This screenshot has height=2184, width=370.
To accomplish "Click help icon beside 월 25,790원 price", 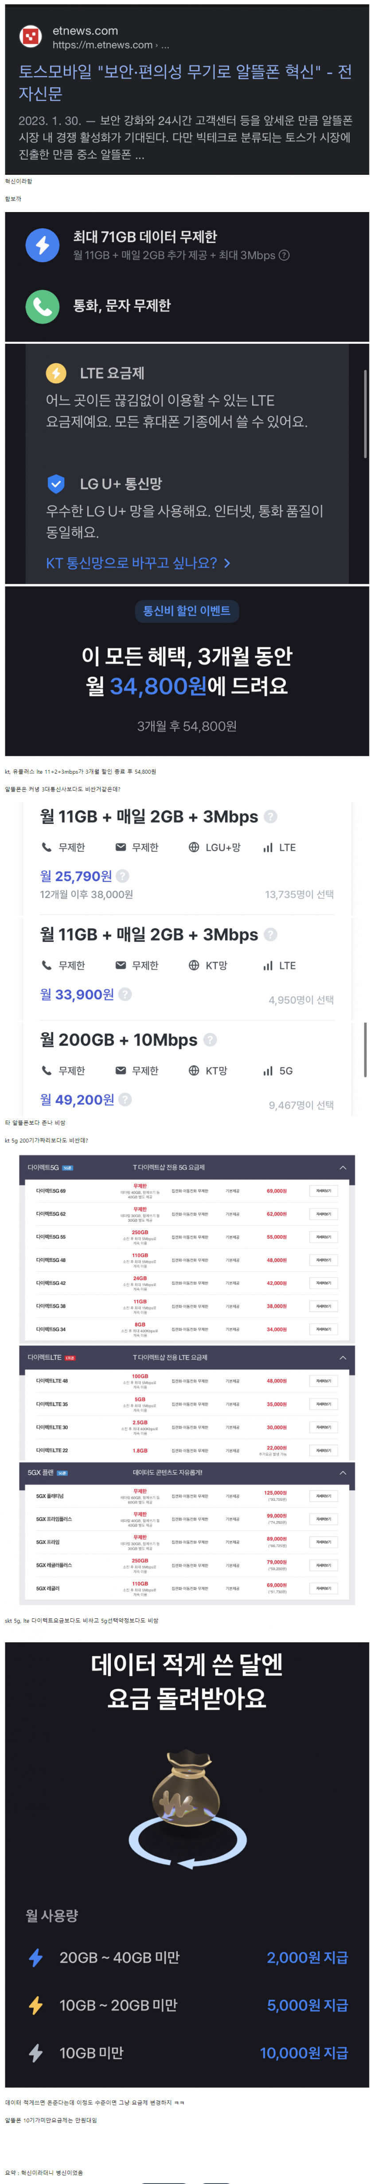I will tap(123, 876).
